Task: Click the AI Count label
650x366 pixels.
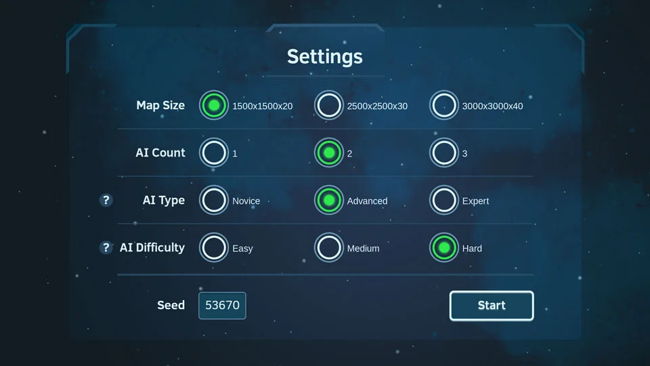Action: coord(160,153)
